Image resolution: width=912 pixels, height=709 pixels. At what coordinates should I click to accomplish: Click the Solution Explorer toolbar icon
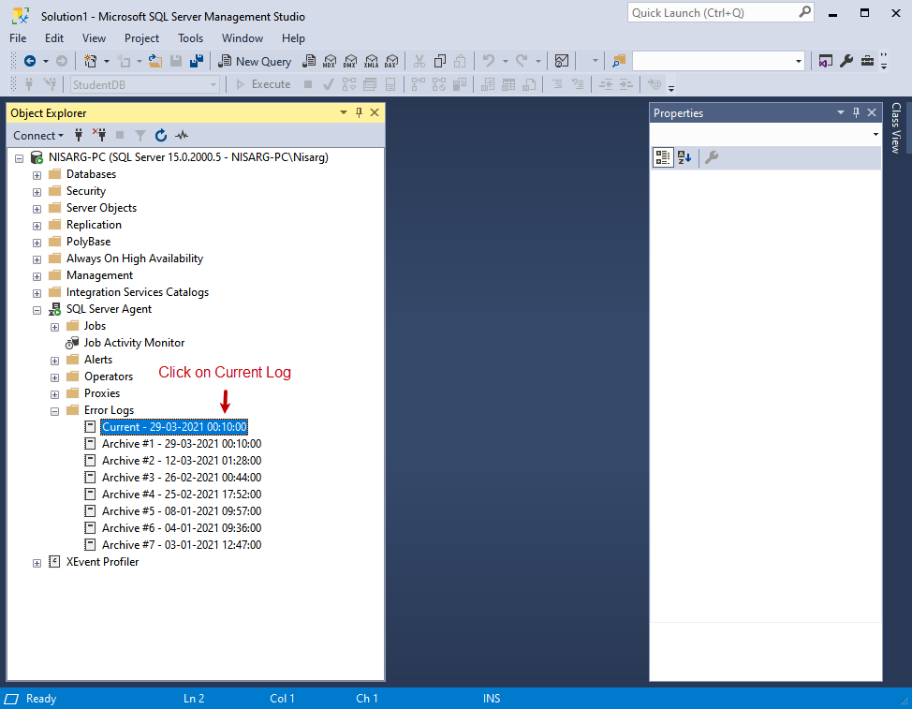825,61
